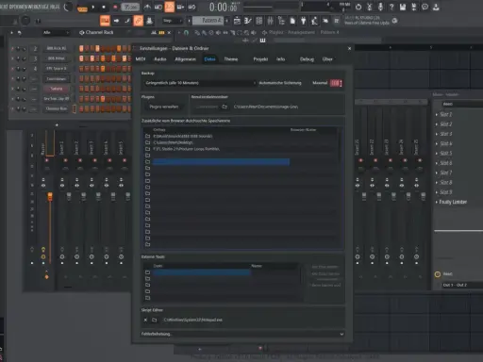Mute Insert 1 mixer track toggle
This screenshot has width=483, height=362.
65,160
